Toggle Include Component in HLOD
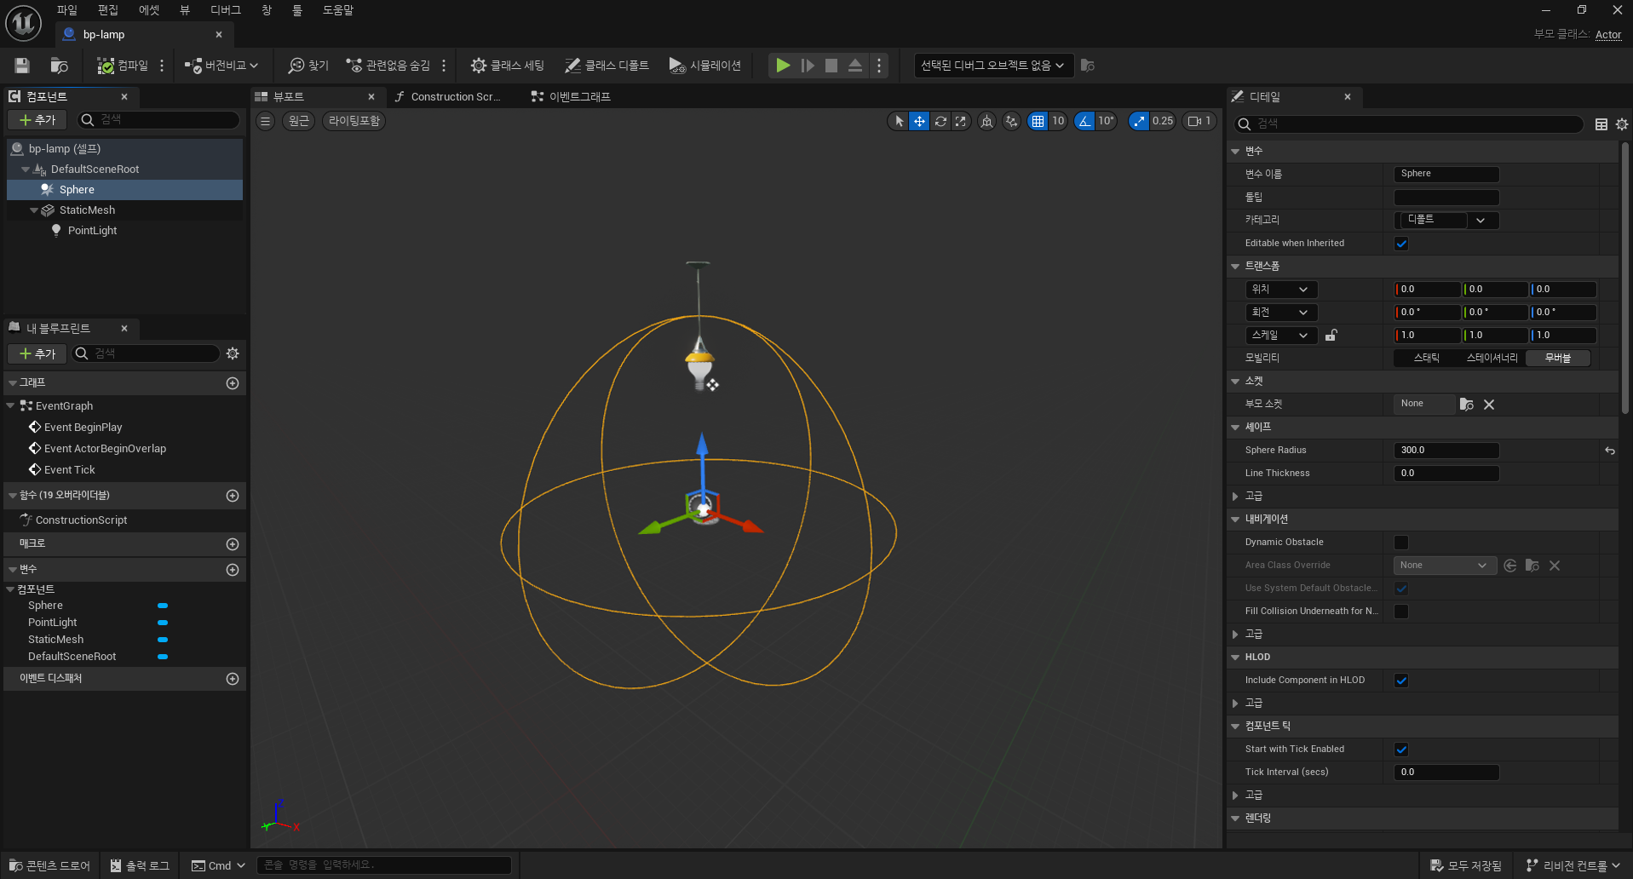Screen dimensions: 1633x879 click(1401, 681)
